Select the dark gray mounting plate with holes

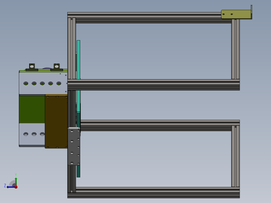[x=74, y=147]
